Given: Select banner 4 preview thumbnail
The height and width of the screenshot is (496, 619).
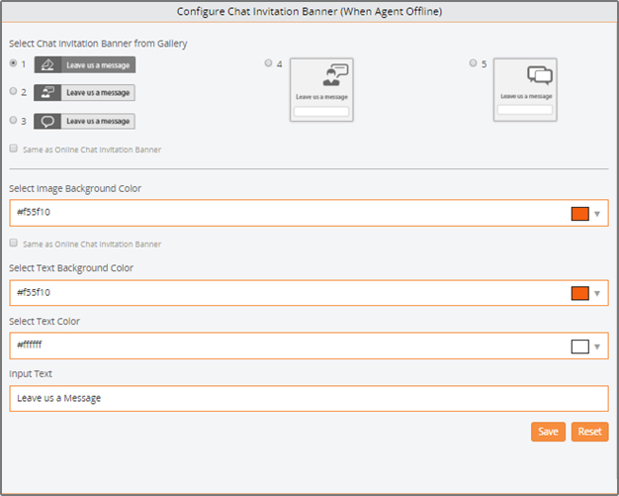Looking at the screenshot, I should click(x=321, y=90).
